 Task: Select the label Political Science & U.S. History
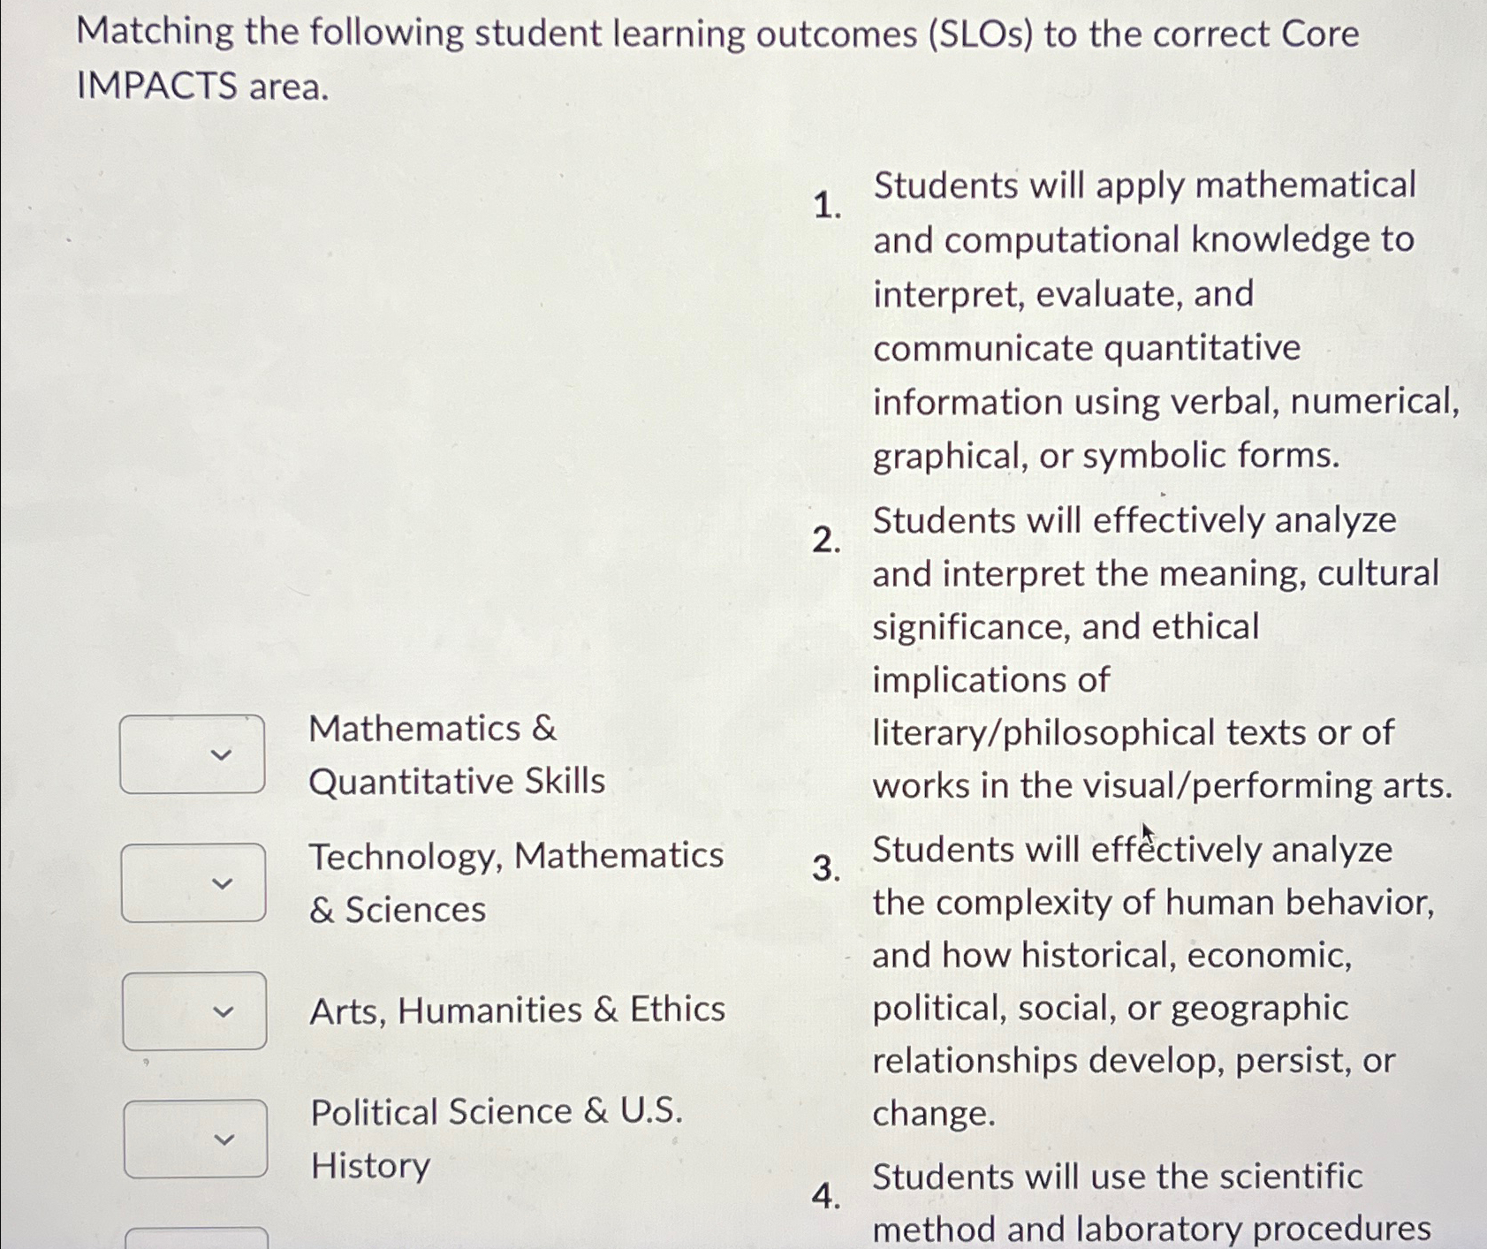(497, 1138)
